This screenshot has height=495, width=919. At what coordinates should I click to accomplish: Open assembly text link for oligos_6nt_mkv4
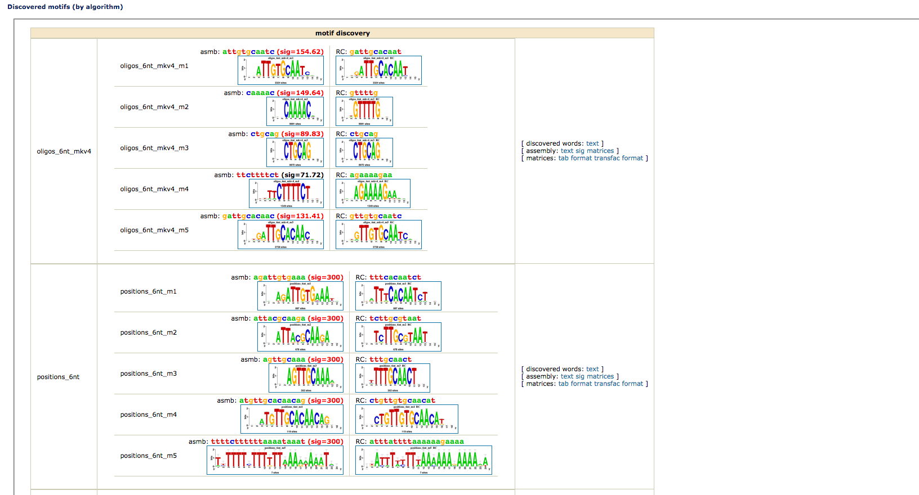pos(566,151)
